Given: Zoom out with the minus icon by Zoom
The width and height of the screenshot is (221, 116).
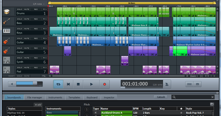Looking at the screenshot, I should (211, 76).
